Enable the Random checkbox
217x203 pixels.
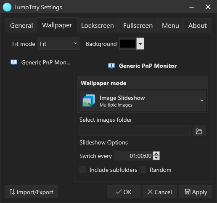[x=143, y=170]
